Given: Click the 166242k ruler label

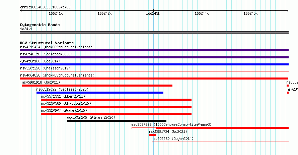Looking at the screenshot, I should (104, 14).
